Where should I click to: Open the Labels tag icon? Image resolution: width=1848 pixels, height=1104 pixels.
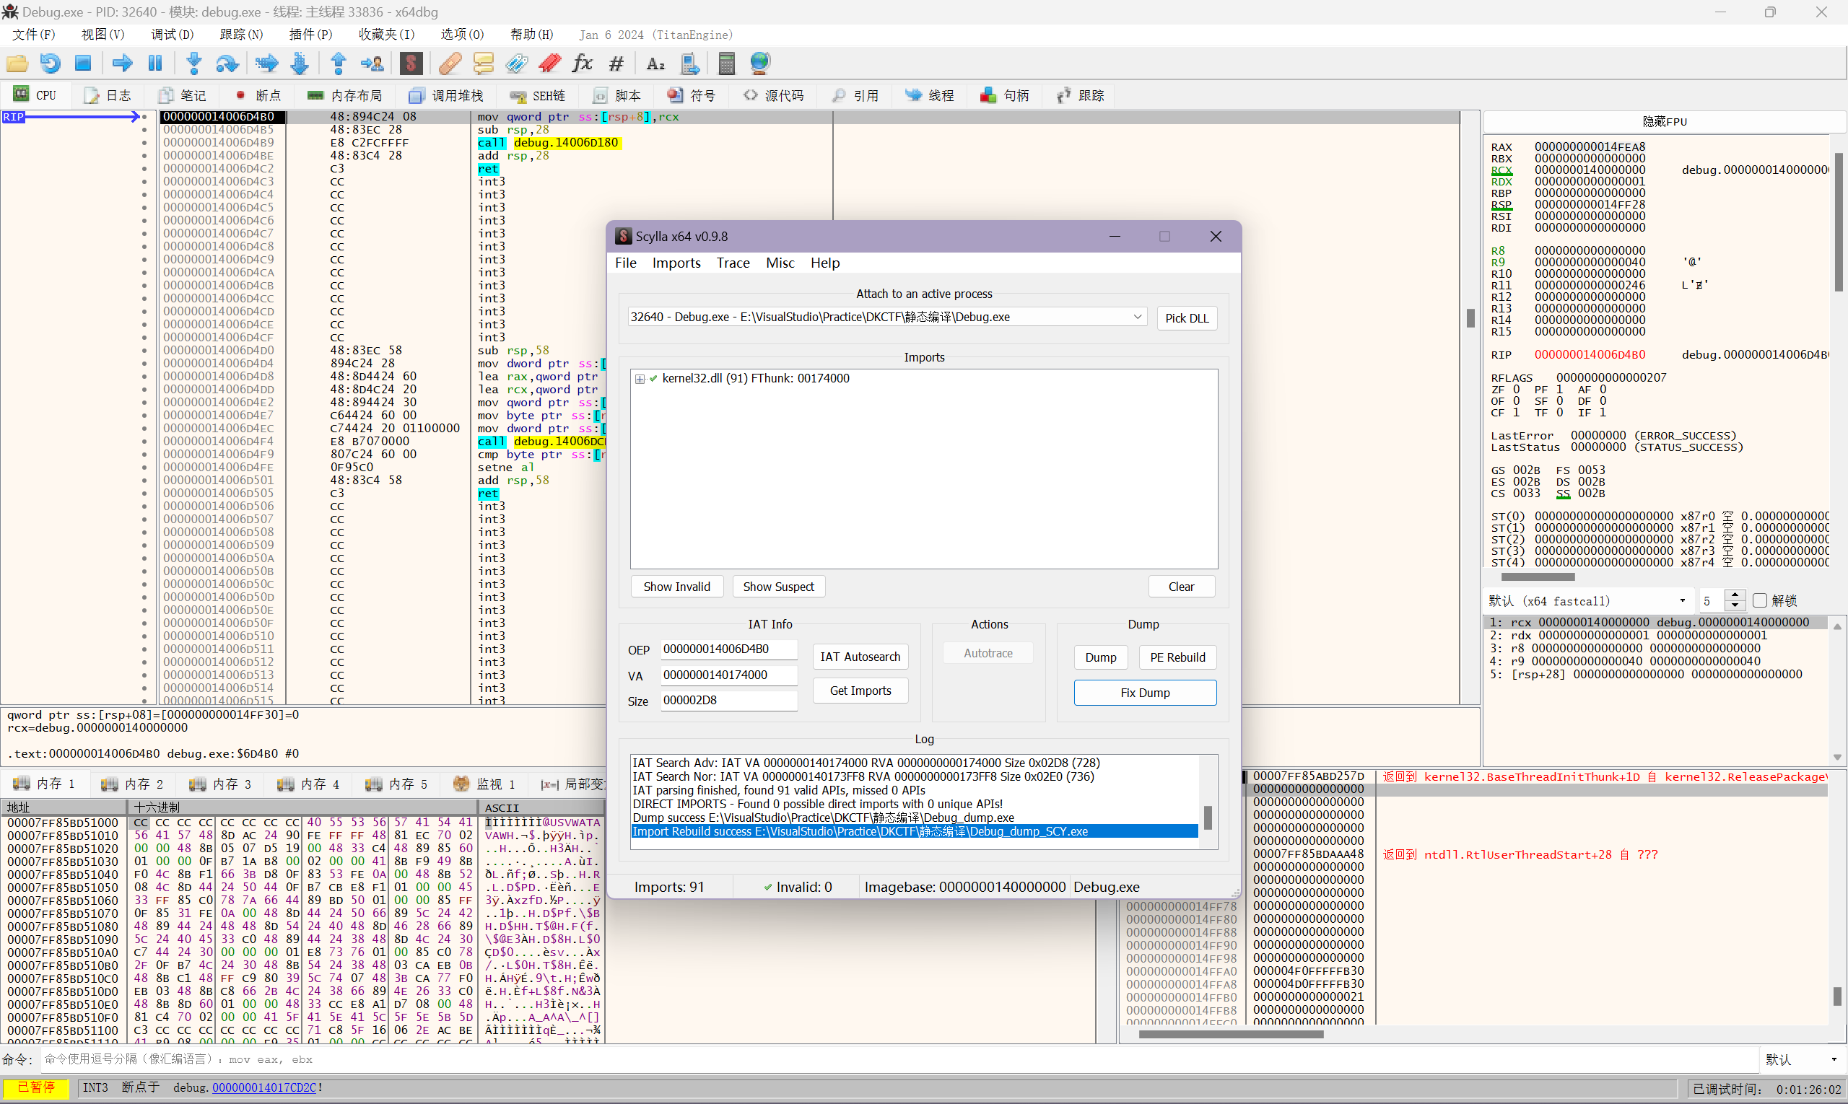click(x=517, y=63)
